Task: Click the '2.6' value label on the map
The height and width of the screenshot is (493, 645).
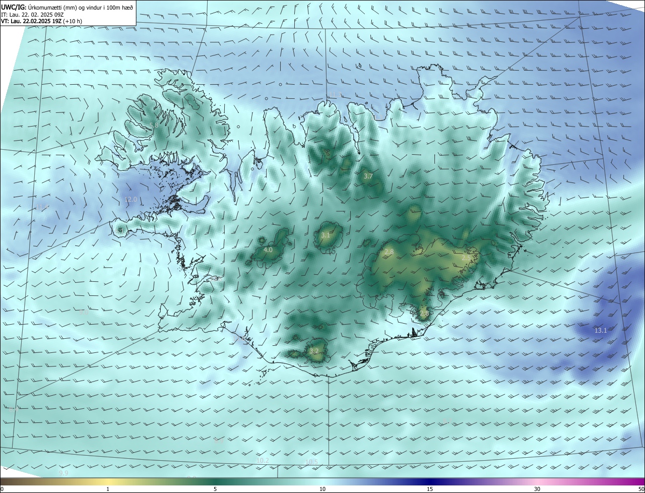Action: (x=424, y=313)
